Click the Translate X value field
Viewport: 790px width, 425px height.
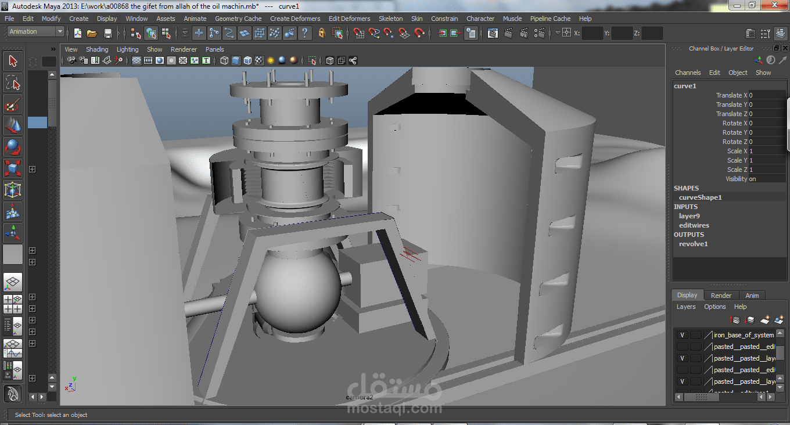click(x=766, y=95)
